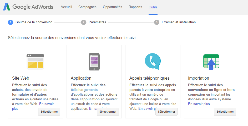Click the Importation card heading
The height and width of the screenshot is (126, 248).
(199, 78)
